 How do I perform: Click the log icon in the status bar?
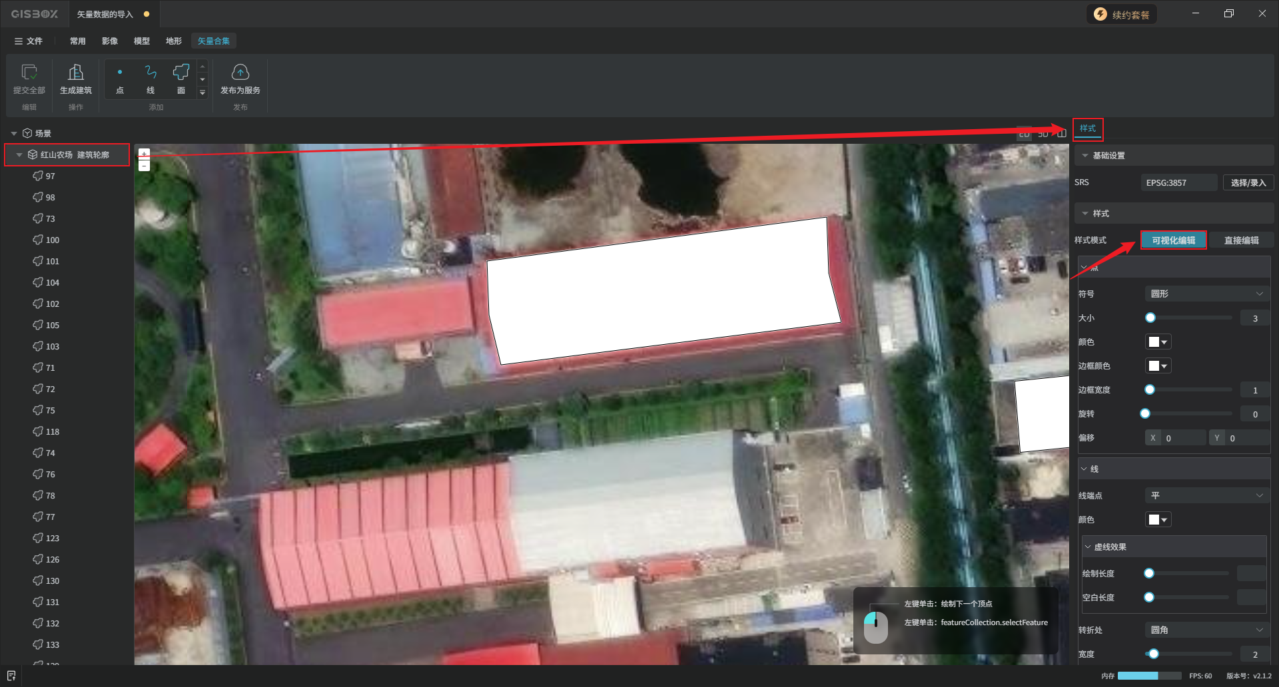(11, 676)
